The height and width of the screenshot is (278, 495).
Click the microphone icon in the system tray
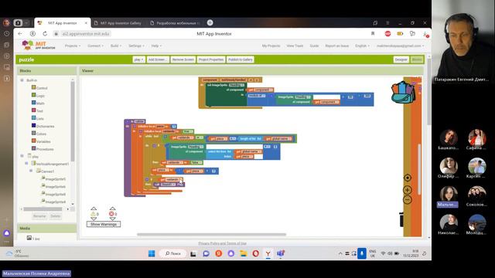(362, 253)
